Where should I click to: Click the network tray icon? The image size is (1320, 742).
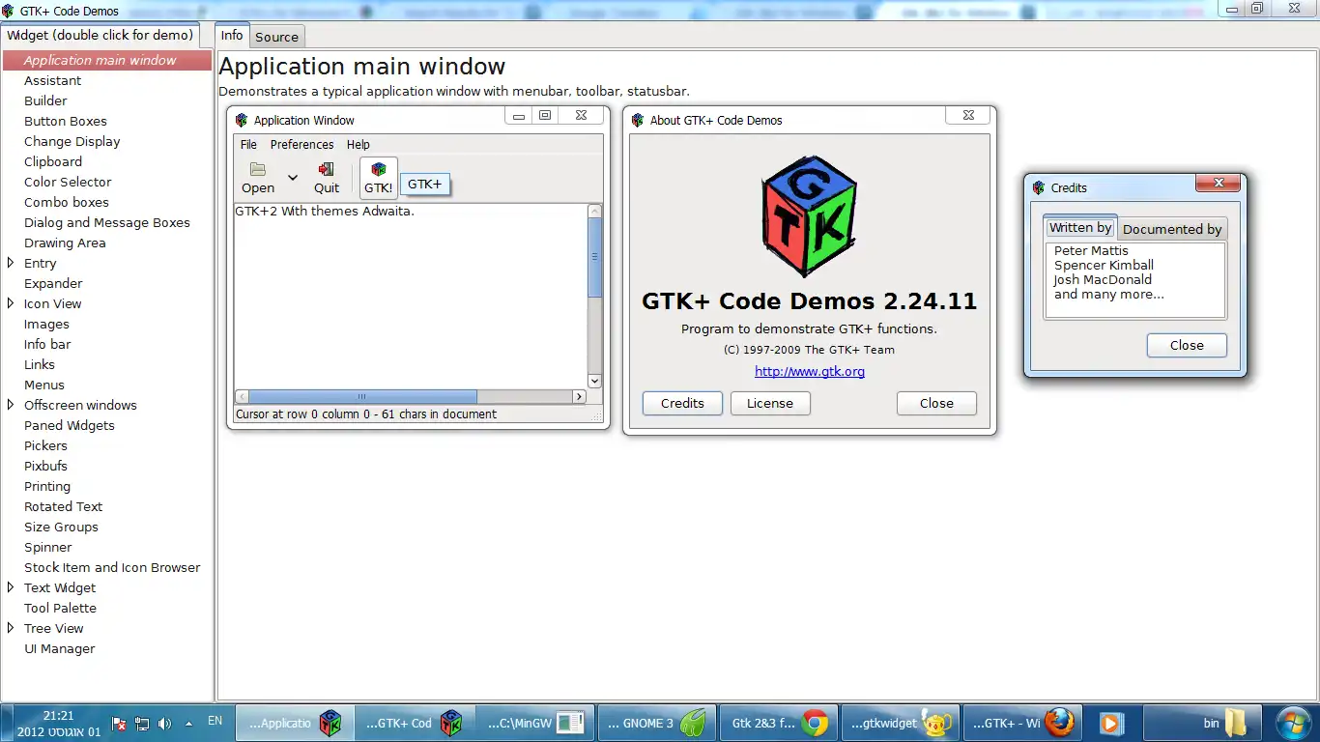142,723
